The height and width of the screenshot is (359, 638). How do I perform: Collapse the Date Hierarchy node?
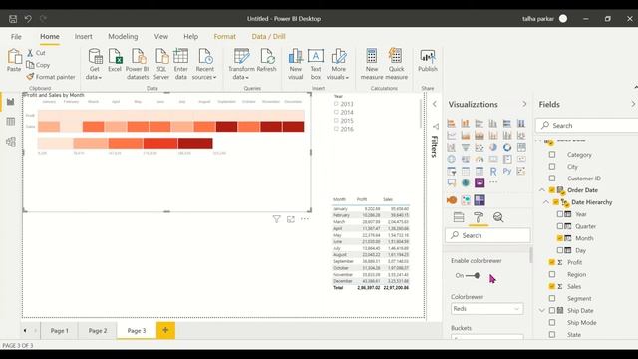point(546,202)
